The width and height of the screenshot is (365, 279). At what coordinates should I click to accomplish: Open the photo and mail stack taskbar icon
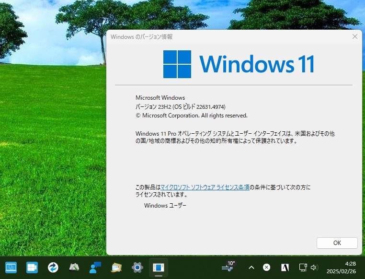coord(116,267)
